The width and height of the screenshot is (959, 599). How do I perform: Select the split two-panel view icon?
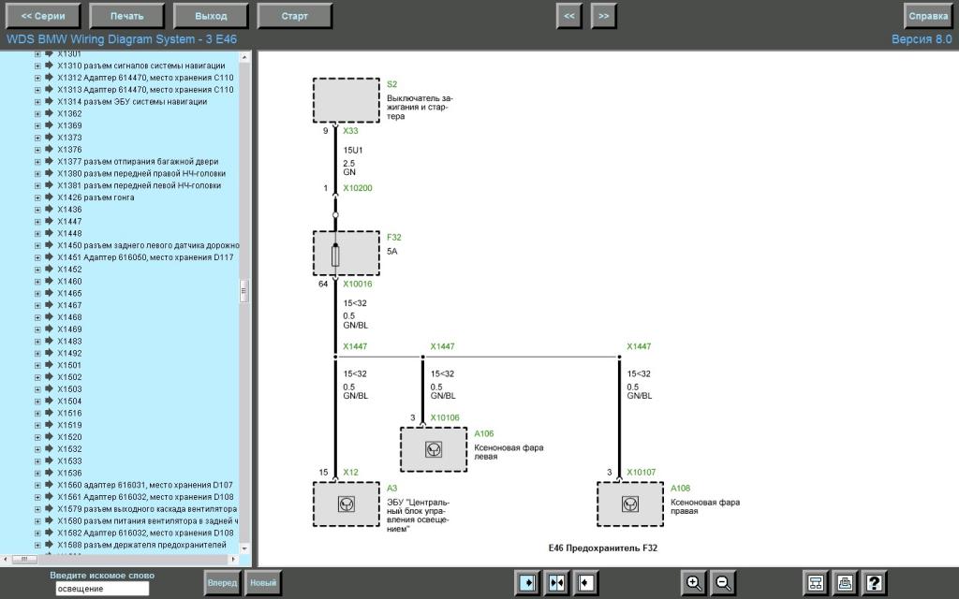[556, 582]
